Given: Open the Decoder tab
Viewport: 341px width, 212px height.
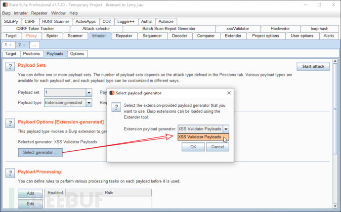Looking at the screenshot, I should (x=179, y=36).
